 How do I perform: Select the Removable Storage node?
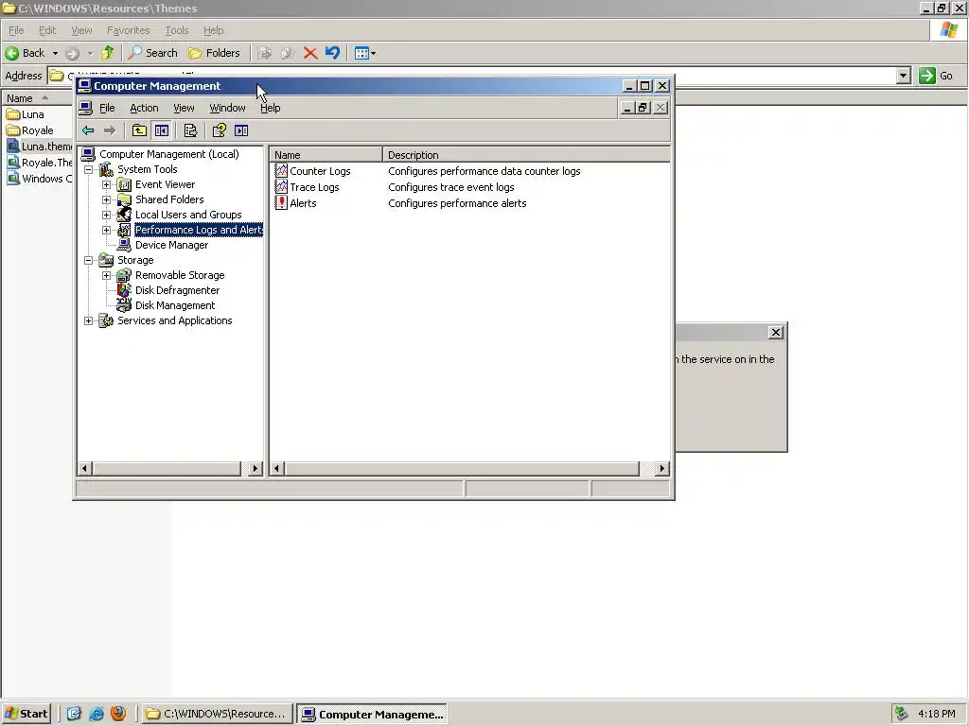pyautogui.click(x=180, y=275)
